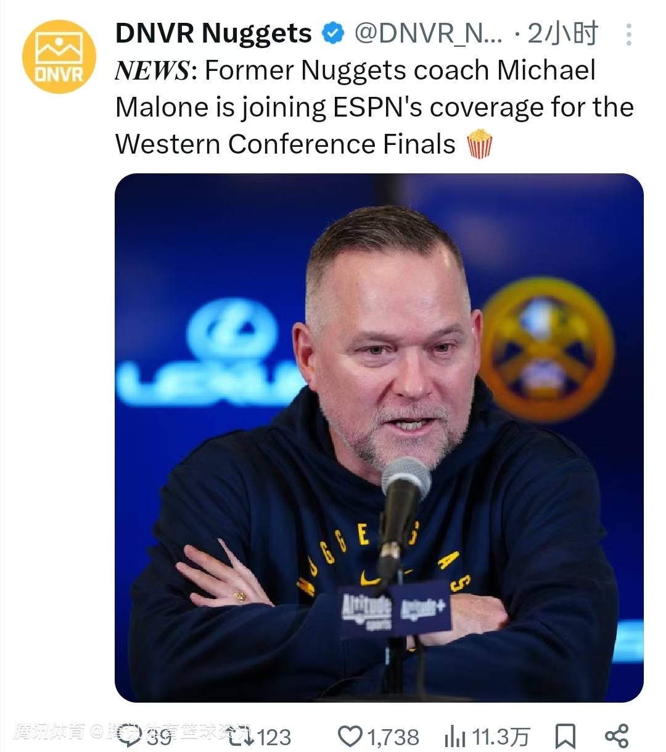
Task: Open the 2小时 timestamp link
Action: click(562, 33)
